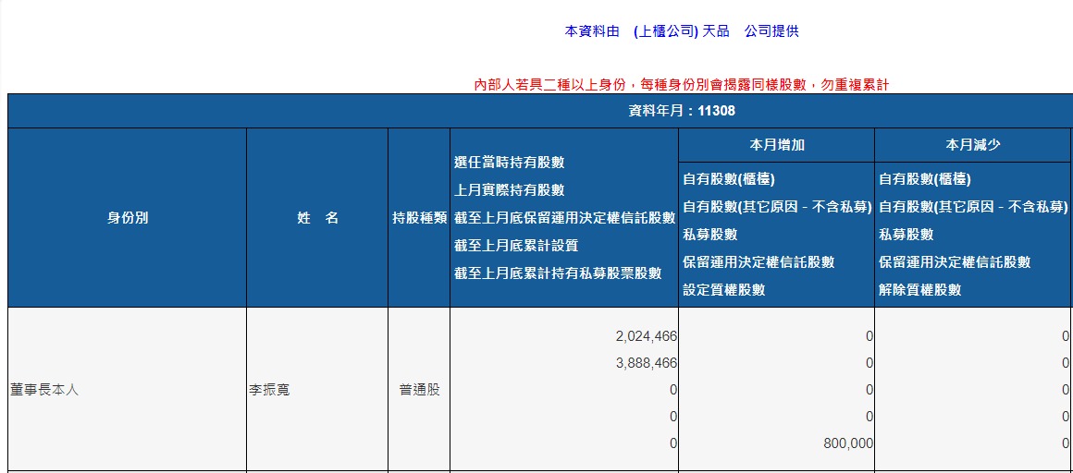Click 自有股數(櫃檯) under 本月減少
Screen dimensions: 1073x473
pos(924,180)
